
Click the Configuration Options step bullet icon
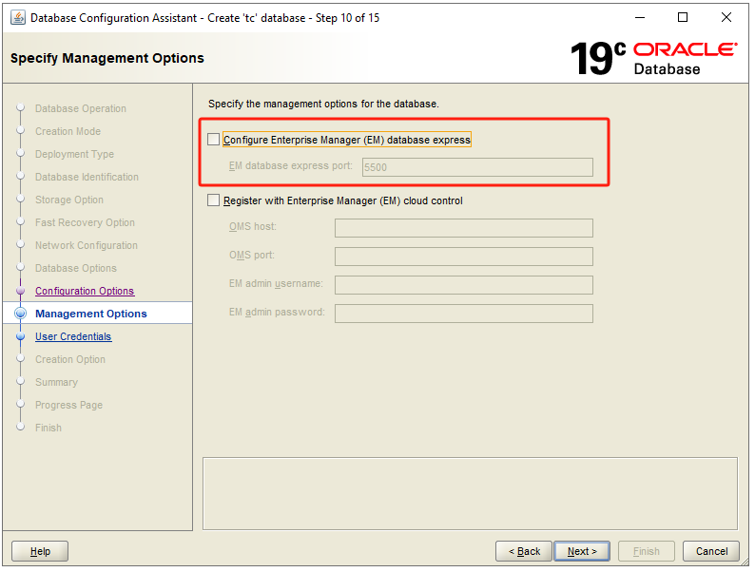pyautogui.click(x=20, y=291)
